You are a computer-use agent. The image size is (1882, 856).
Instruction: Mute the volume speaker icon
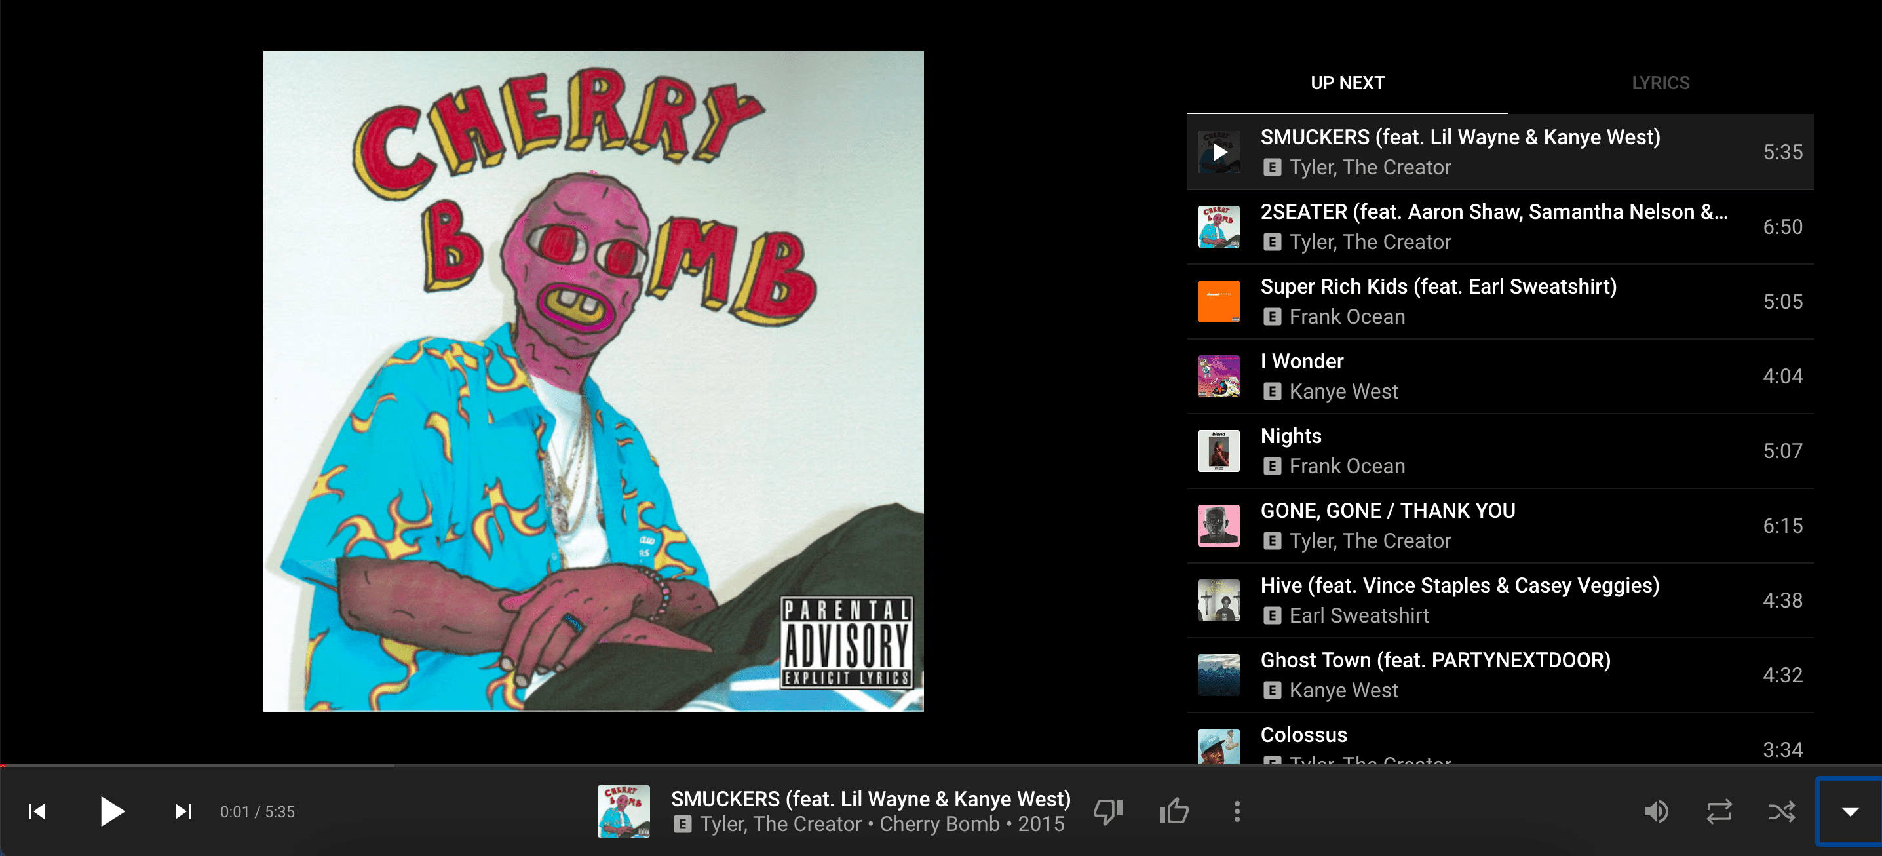pyautogui.click(x=1655, y=811)
